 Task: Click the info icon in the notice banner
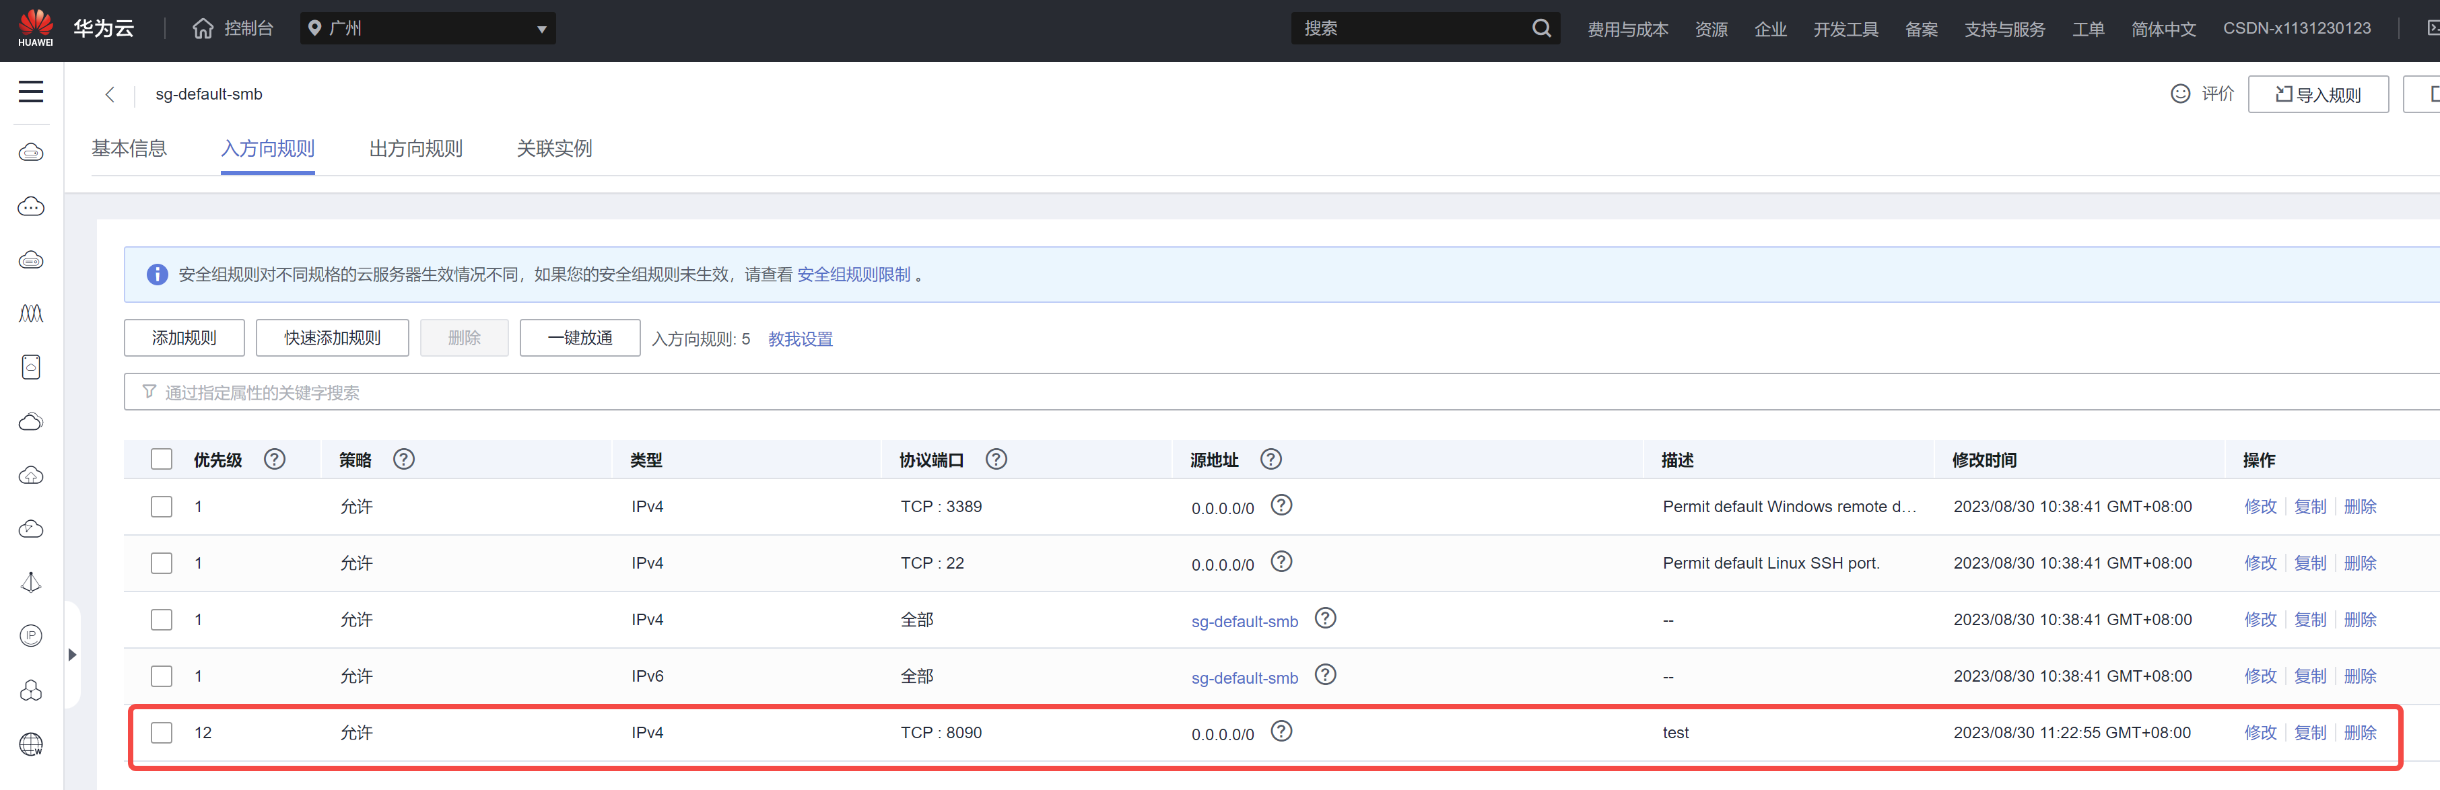coord(158,275)
